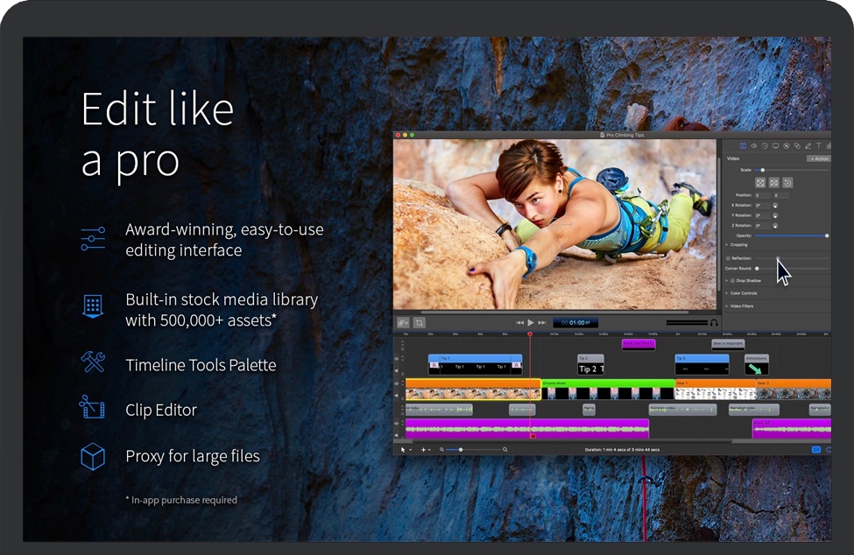The image size is (854, 555).
Task: Select the Video properties tab icon
Action: tap(743, 146)
